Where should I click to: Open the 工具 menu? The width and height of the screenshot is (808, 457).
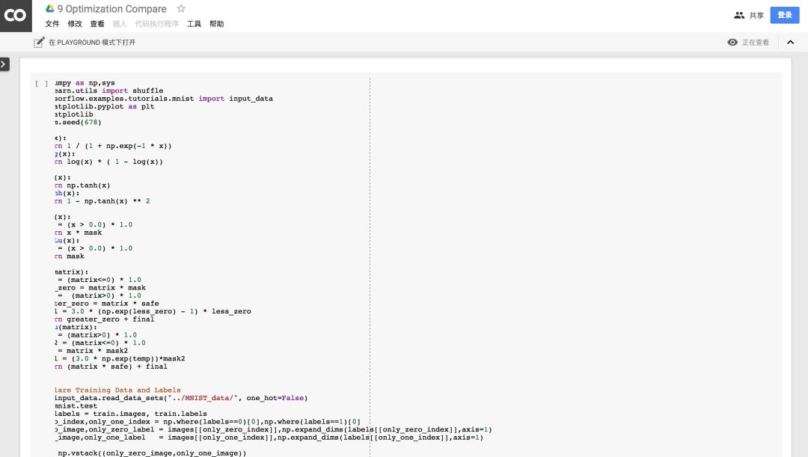click(194, 24)
